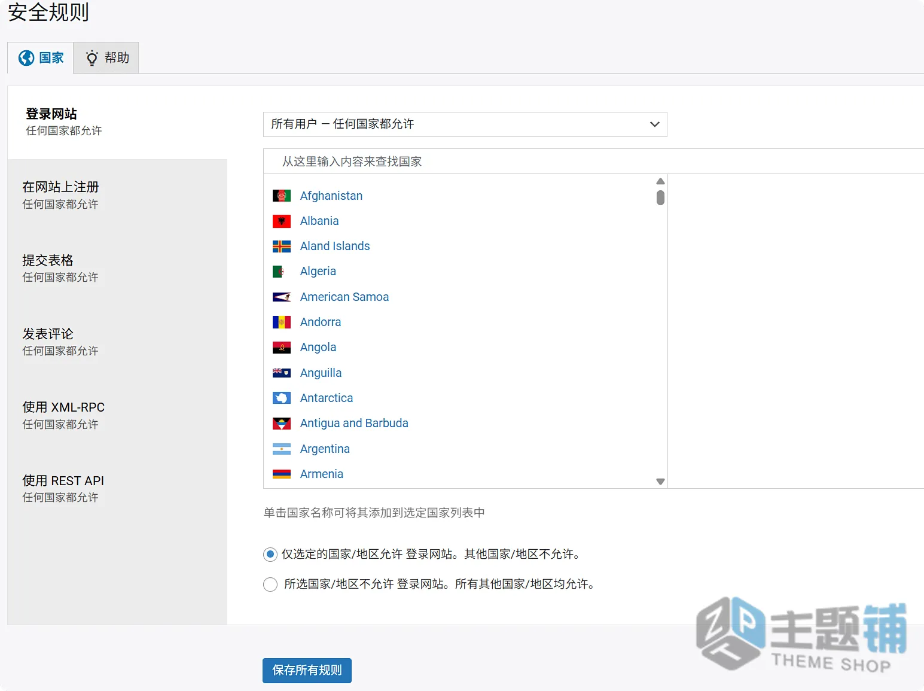Image resolution: width=924 pixels, height=691 pixels.
Task: Open the 帮助 tab
Action: [106, 58]
